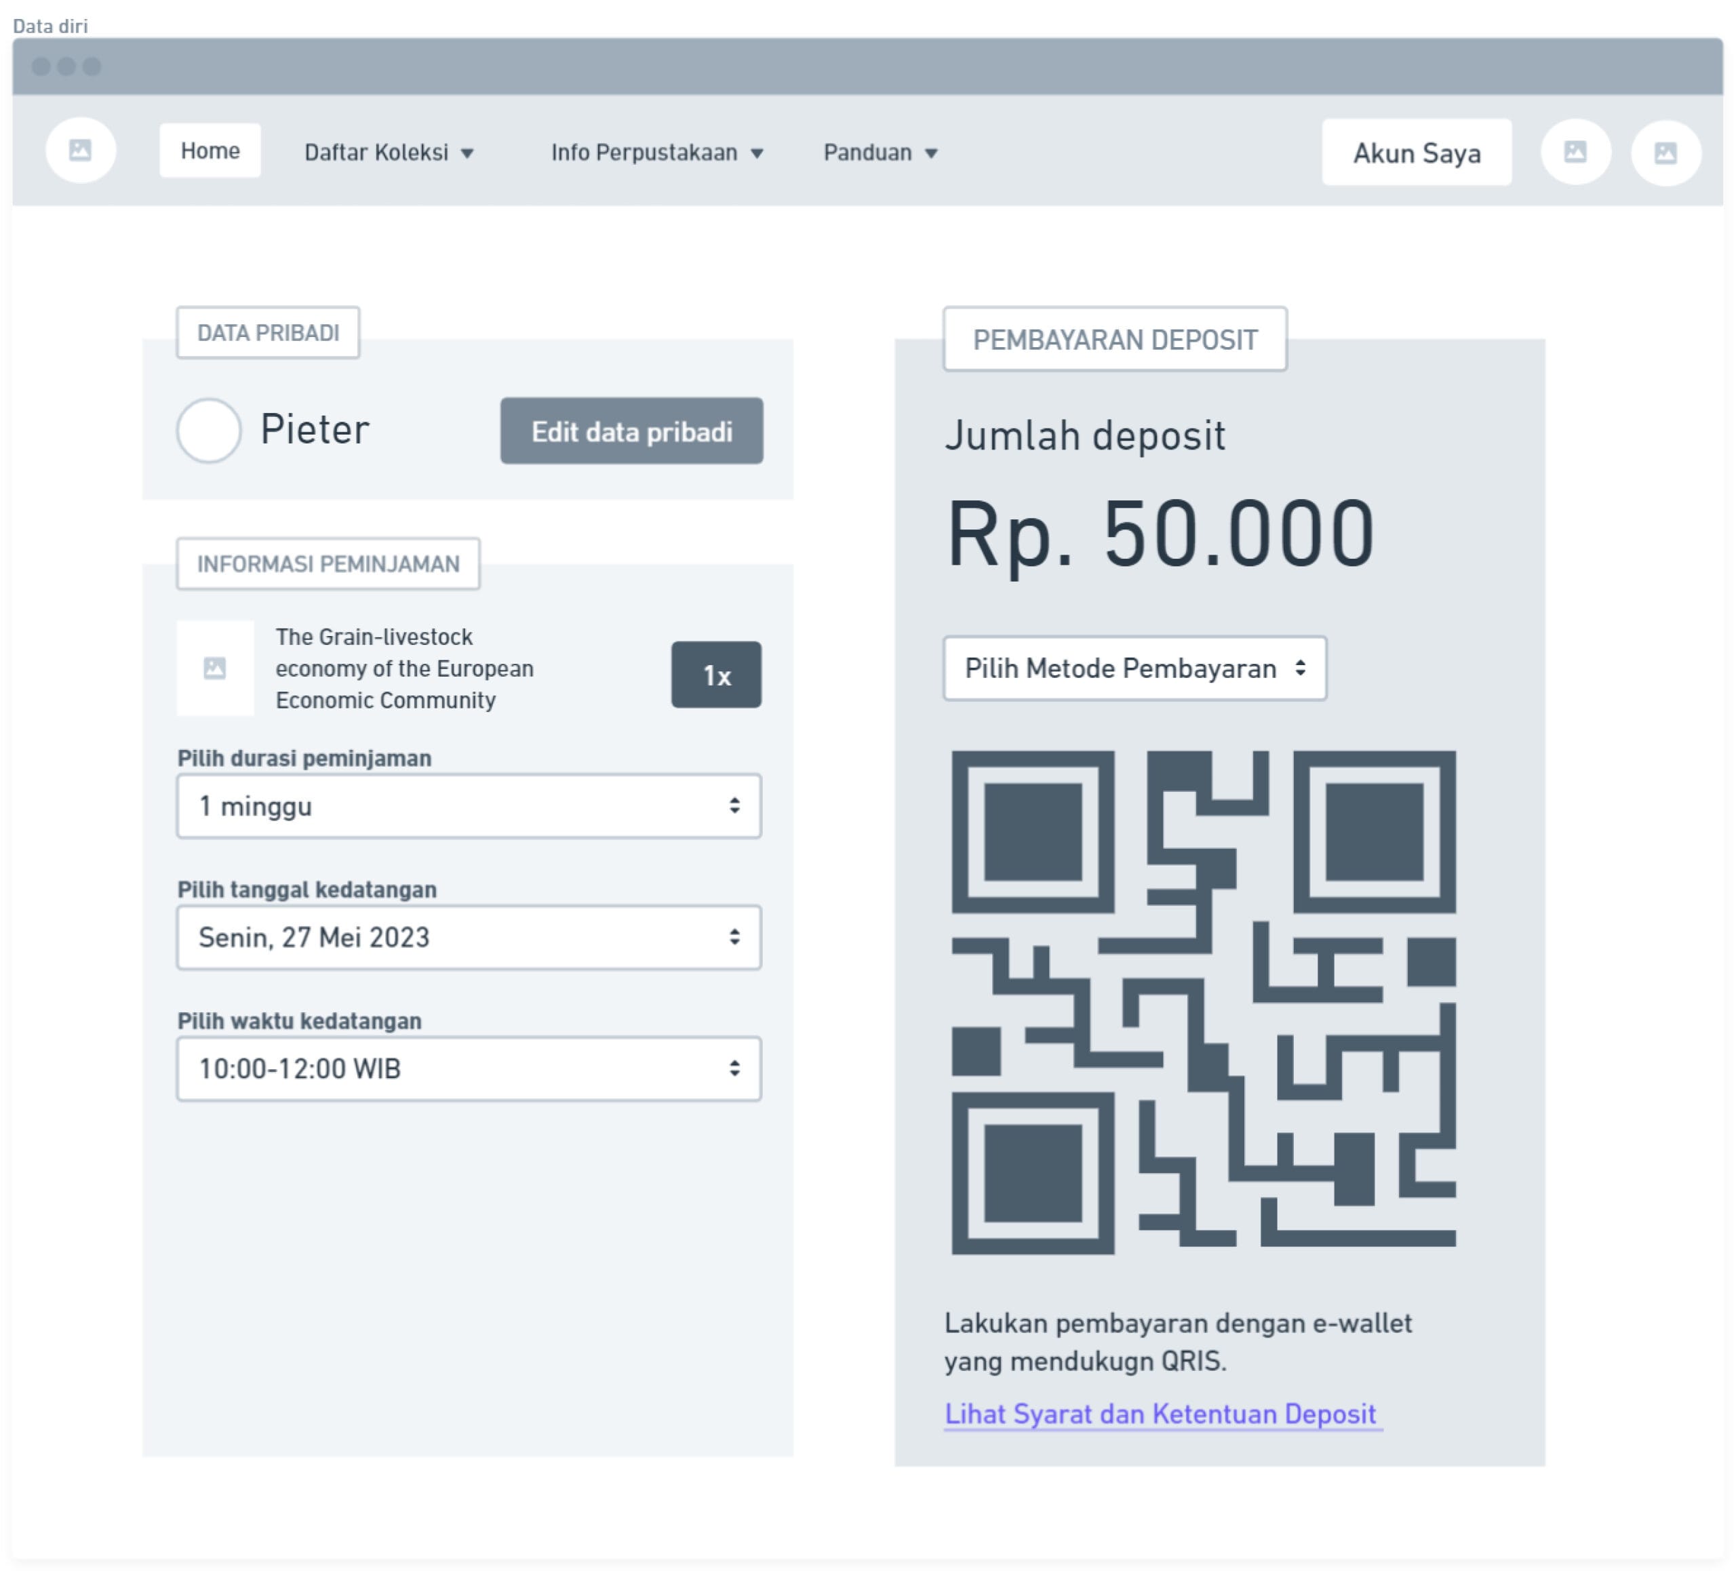Image resolution: width=1736 pixels, height=1571 pixels.
Task: Open the Daftar Koleksi dropdown menu
Action: [x=389, y=153]
